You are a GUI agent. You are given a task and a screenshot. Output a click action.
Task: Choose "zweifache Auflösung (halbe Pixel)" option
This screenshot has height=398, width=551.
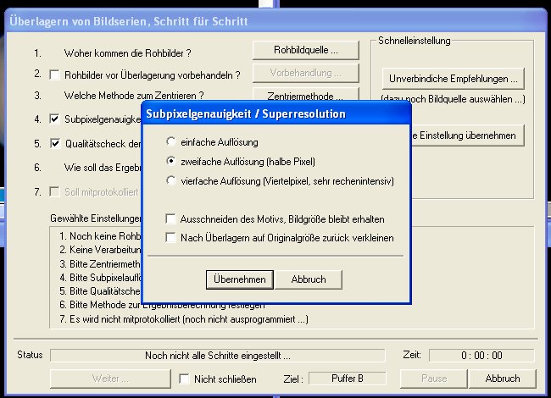point(172,161)
